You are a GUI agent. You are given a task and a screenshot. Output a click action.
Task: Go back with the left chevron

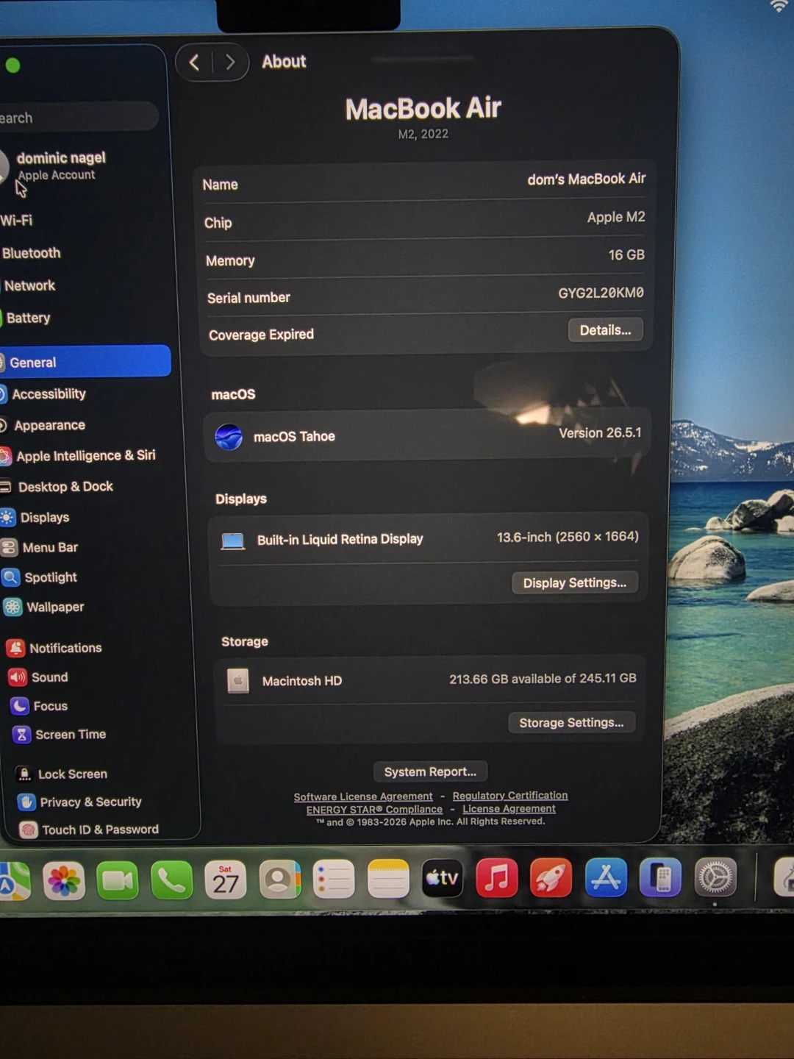(194, 63)
